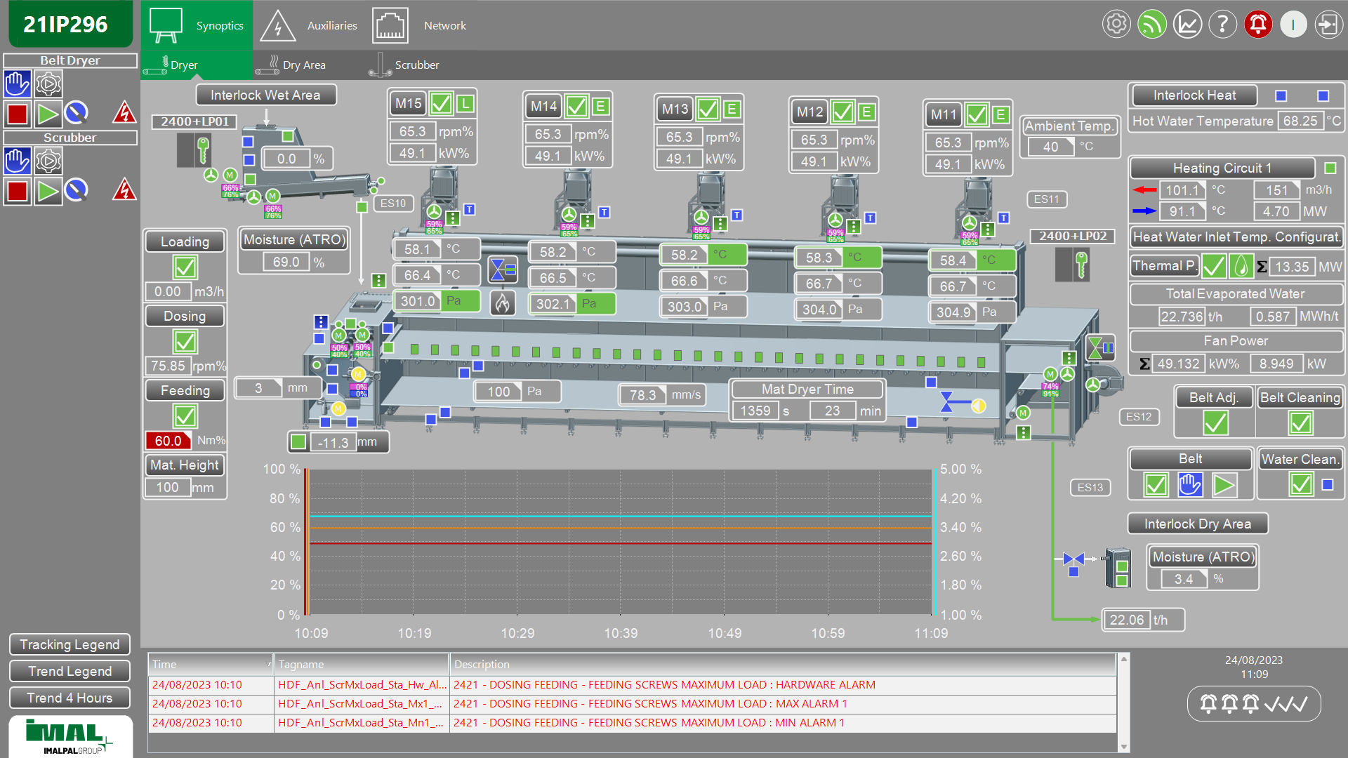1348x758 pixels.
Task: Click the Trend 4 Hours button
Action: click(70, 698)
